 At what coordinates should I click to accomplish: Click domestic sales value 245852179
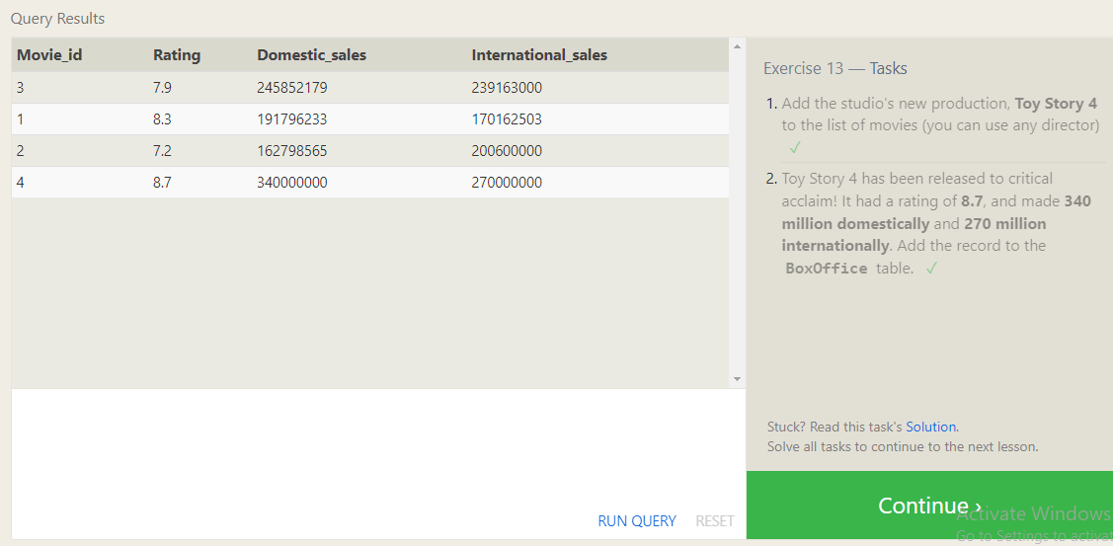click(292, 88)
